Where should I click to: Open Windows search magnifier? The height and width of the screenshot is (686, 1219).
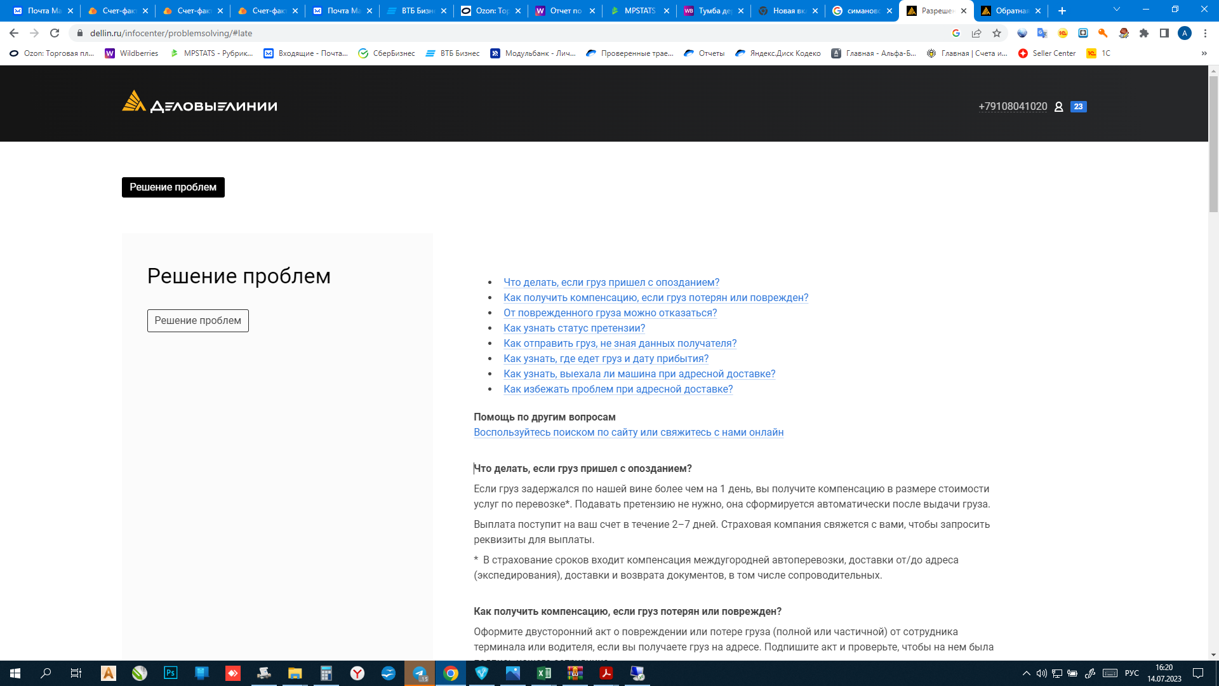[x=46, y=673]
